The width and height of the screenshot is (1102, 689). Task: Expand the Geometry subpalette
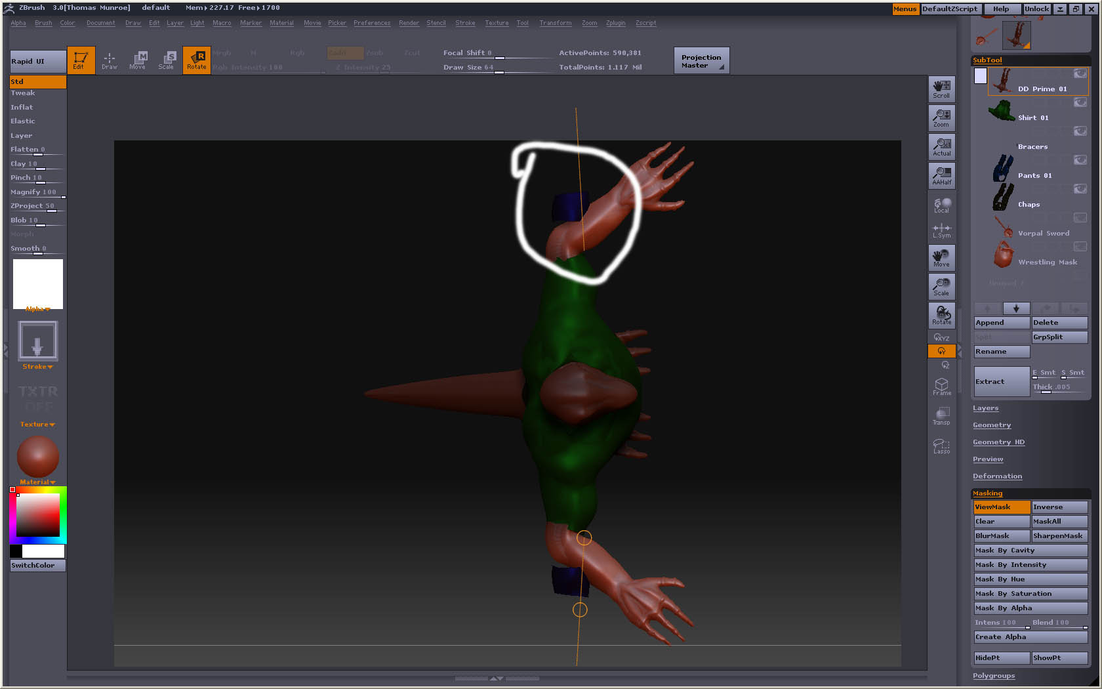[992, 425]
